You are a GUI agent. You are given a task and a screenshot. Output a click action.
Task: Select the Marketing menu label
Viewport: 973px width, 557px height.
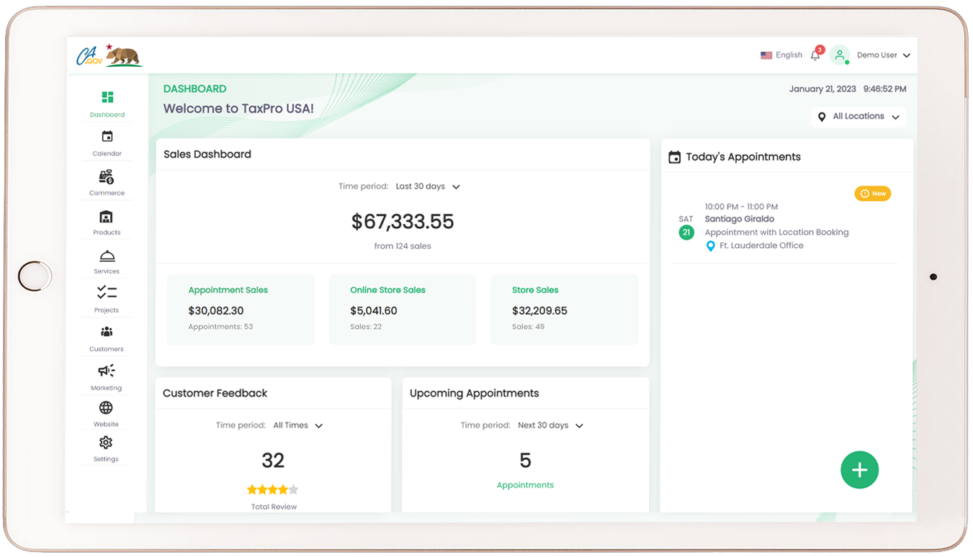[x=107, y=389]
